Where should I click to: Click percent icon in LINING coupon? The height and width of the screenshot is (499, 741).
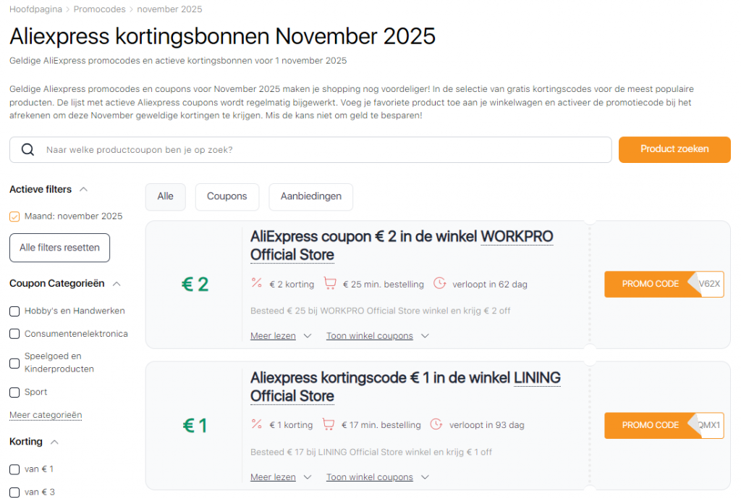(x=256, y=424)
